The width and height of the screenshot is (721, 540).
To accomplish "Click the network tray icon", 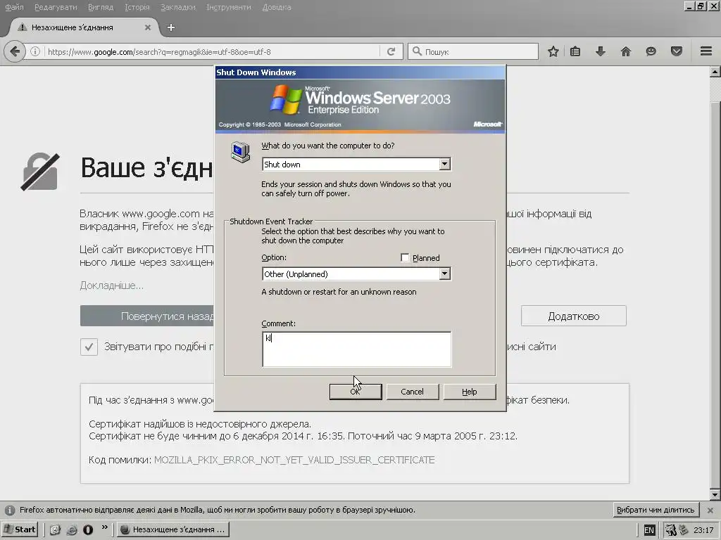I will [x=670, y=530].
